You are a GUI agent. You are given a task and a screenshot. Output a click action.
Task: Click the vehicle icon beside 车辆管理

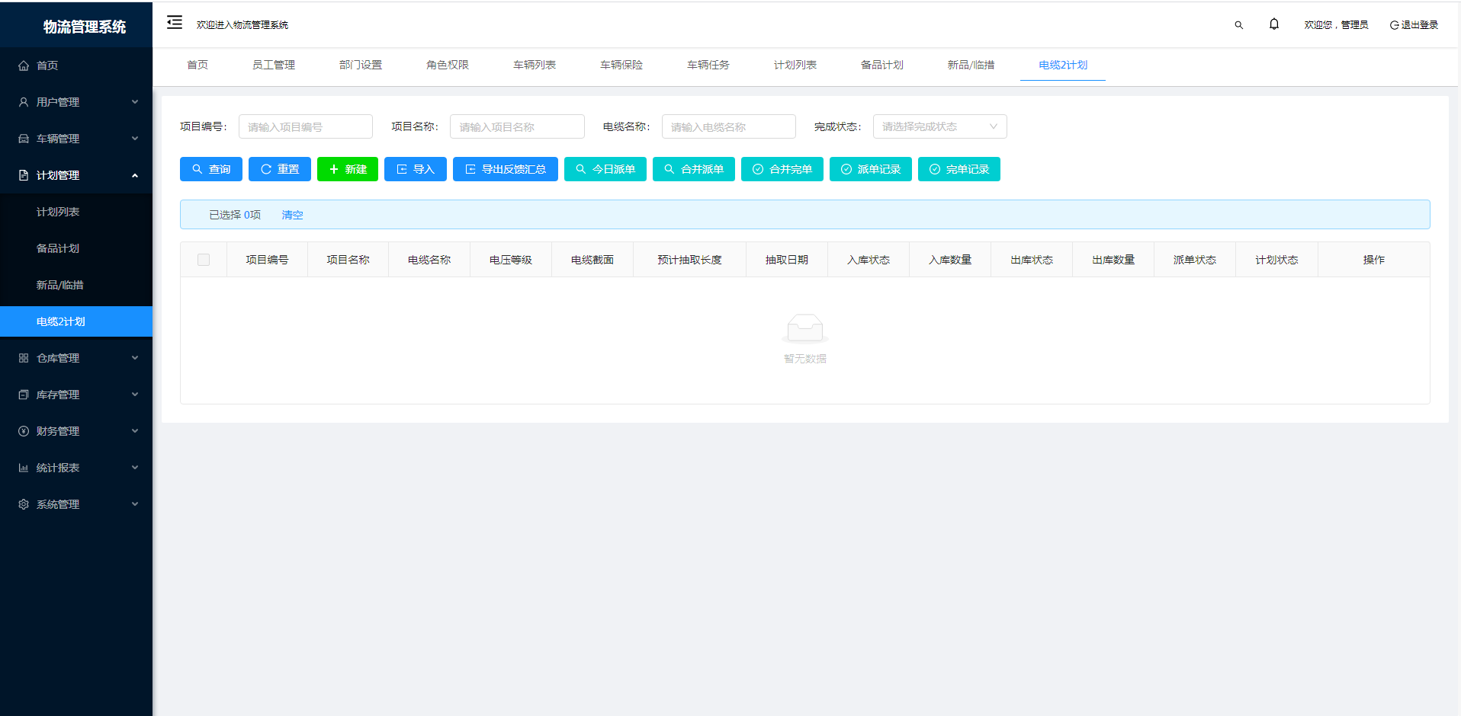pos(24,139)
